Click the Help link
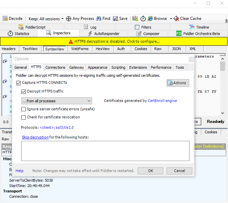Image resolution: width=228 pixels, height=203 pixels. 19,171
